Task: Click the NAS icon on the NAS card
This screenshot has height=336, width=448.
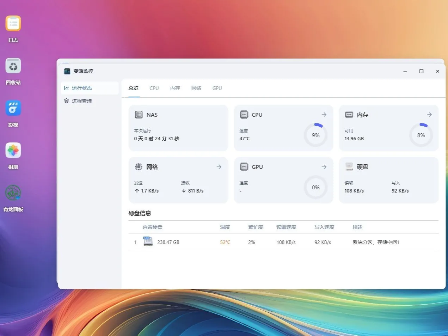Action: (x=139, y=114)
